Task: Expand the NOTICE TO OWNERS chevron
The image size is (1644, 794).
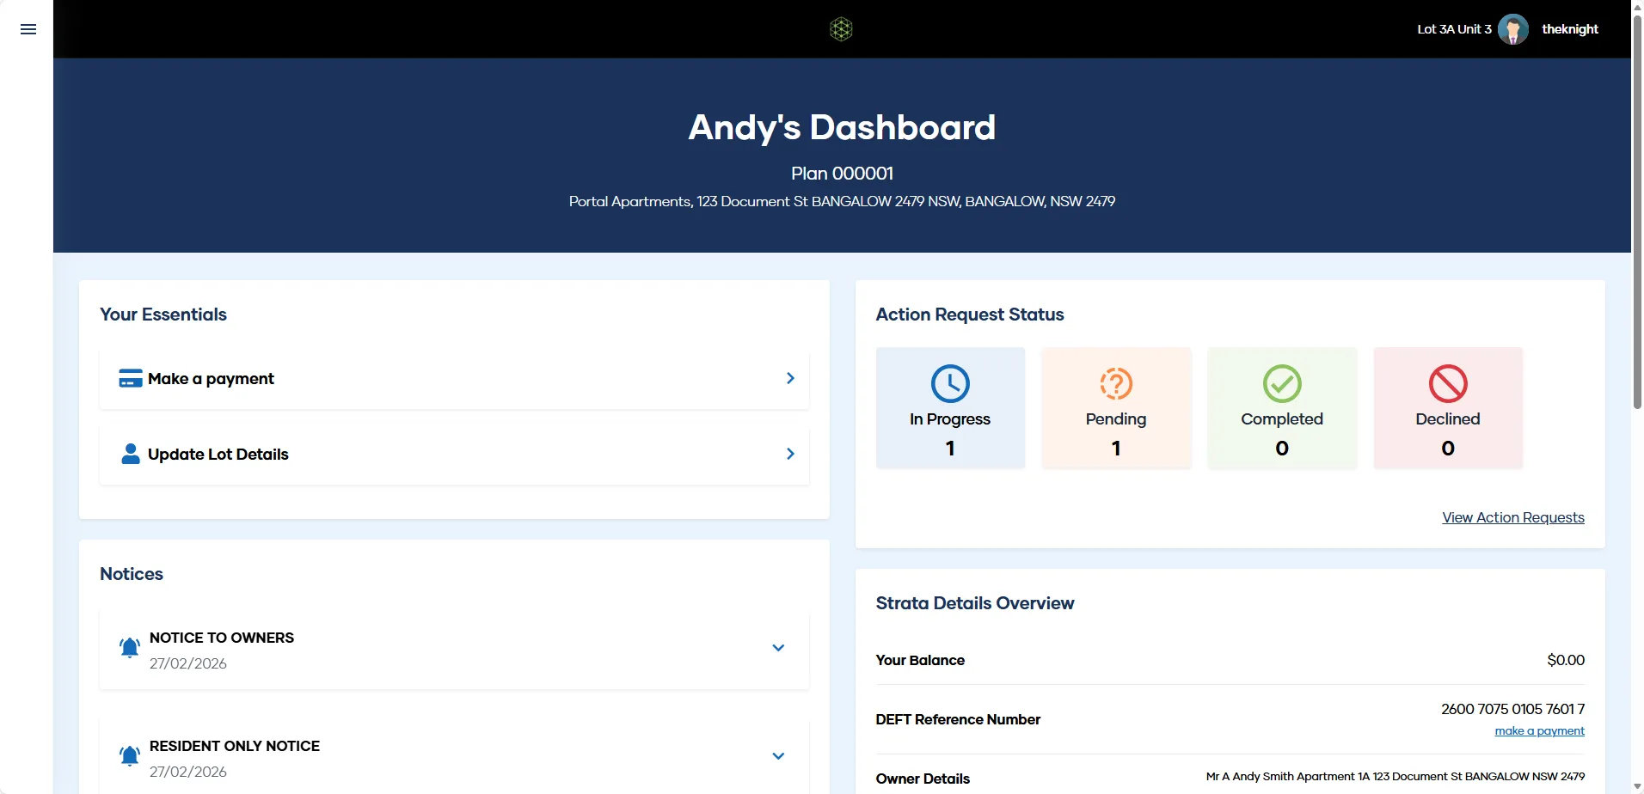Action: [x=778, y=648]
